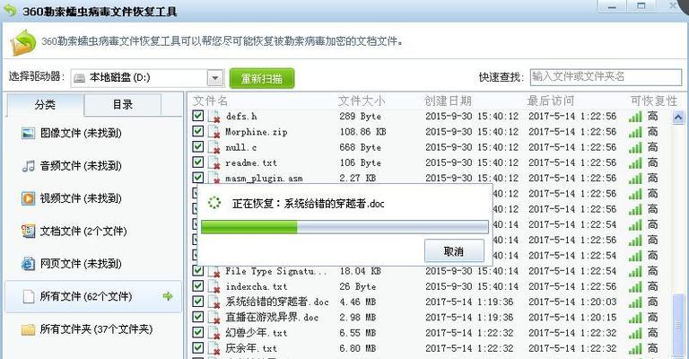689x359 pixels.
Task: Click the 重新扫描 rescan button
Action: point(262,79)
